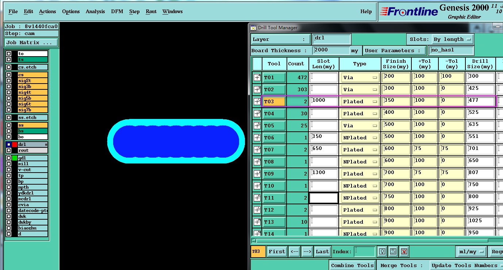Click the Last navigation button
This screenshot has height=270, width=503.
tap(322, 251)
